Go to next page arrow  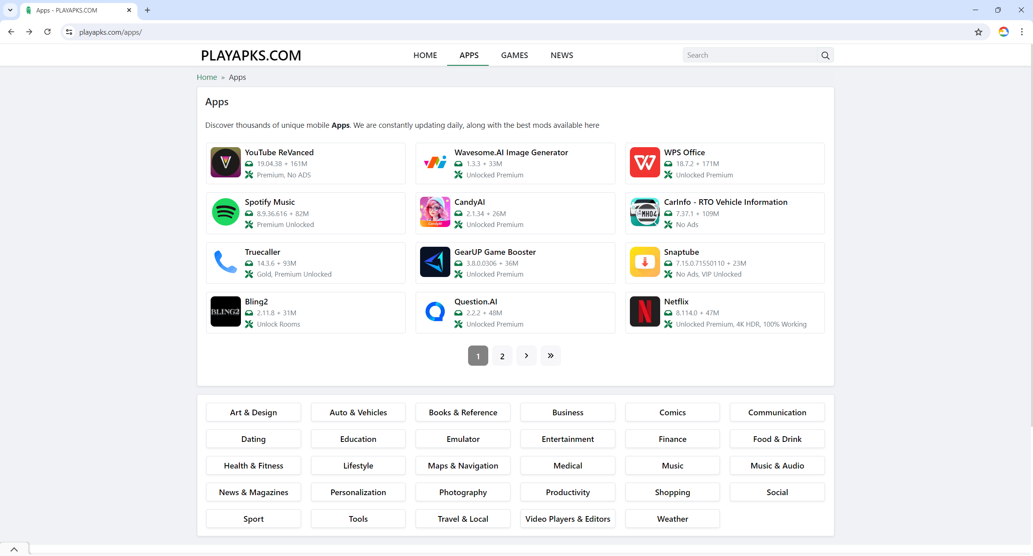(x=526, y=356)
